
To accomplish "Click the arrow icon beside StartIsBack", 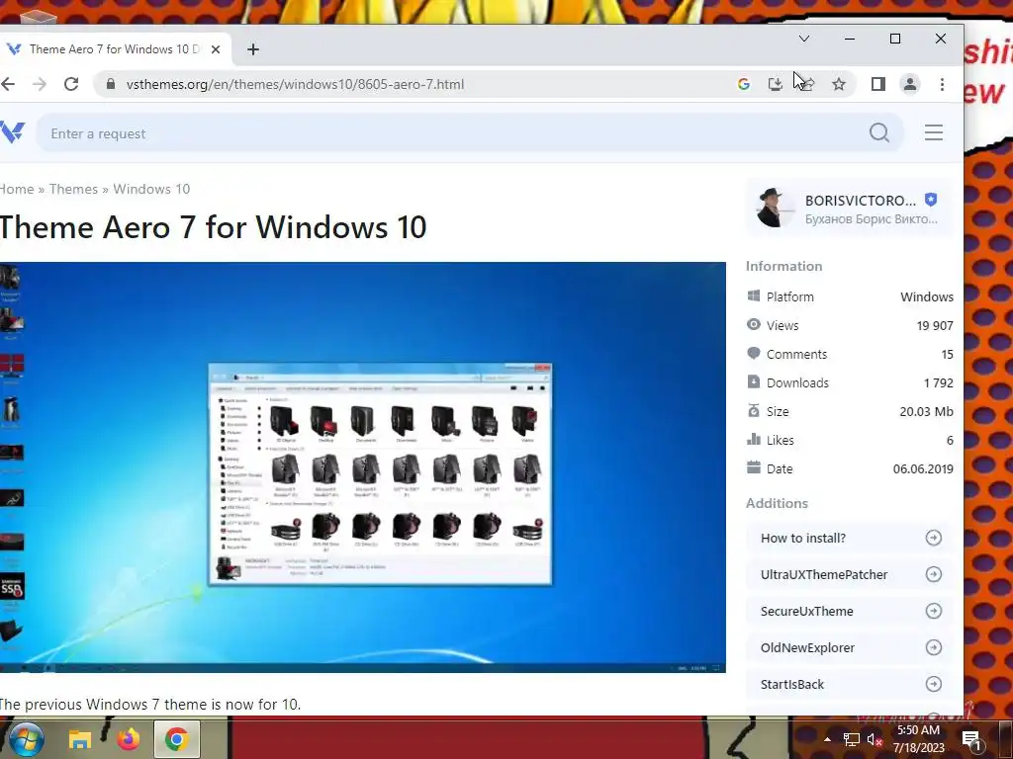I will pyautogui.click(x=934, y=684).
